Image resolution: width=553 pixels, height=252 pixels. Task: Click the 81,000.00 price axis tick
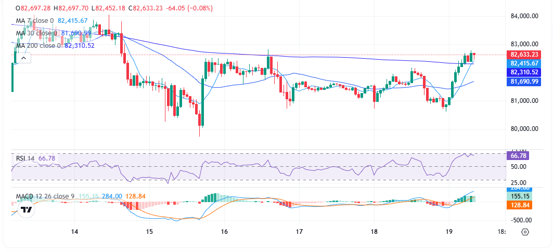[524, 100]
